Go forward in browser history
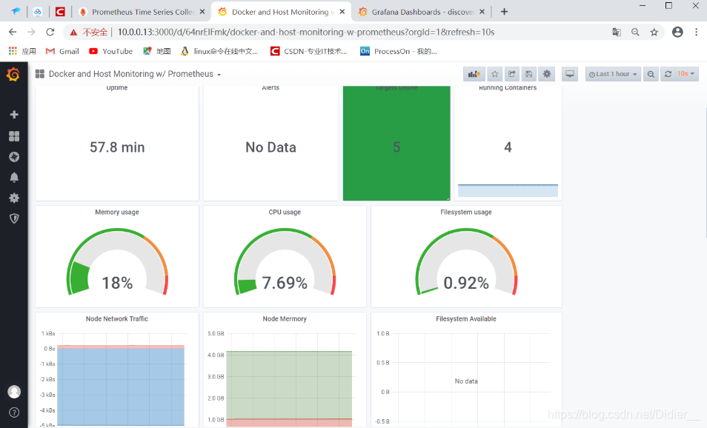Image resolution: width=707 pixels, height=428 pixels. 31,32
